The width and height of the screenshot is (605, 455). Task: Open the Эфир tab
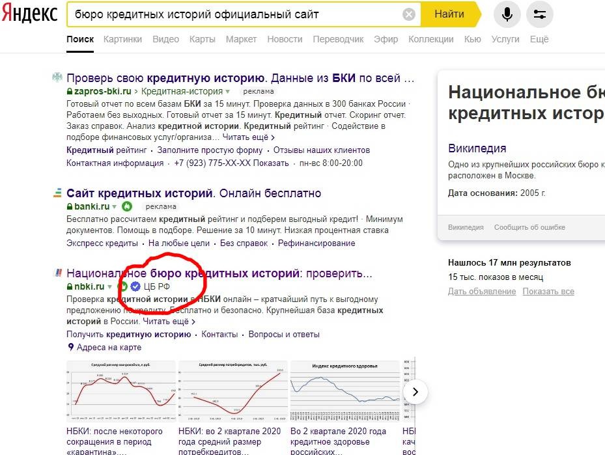pyautogui.click(x=386, y=39)
